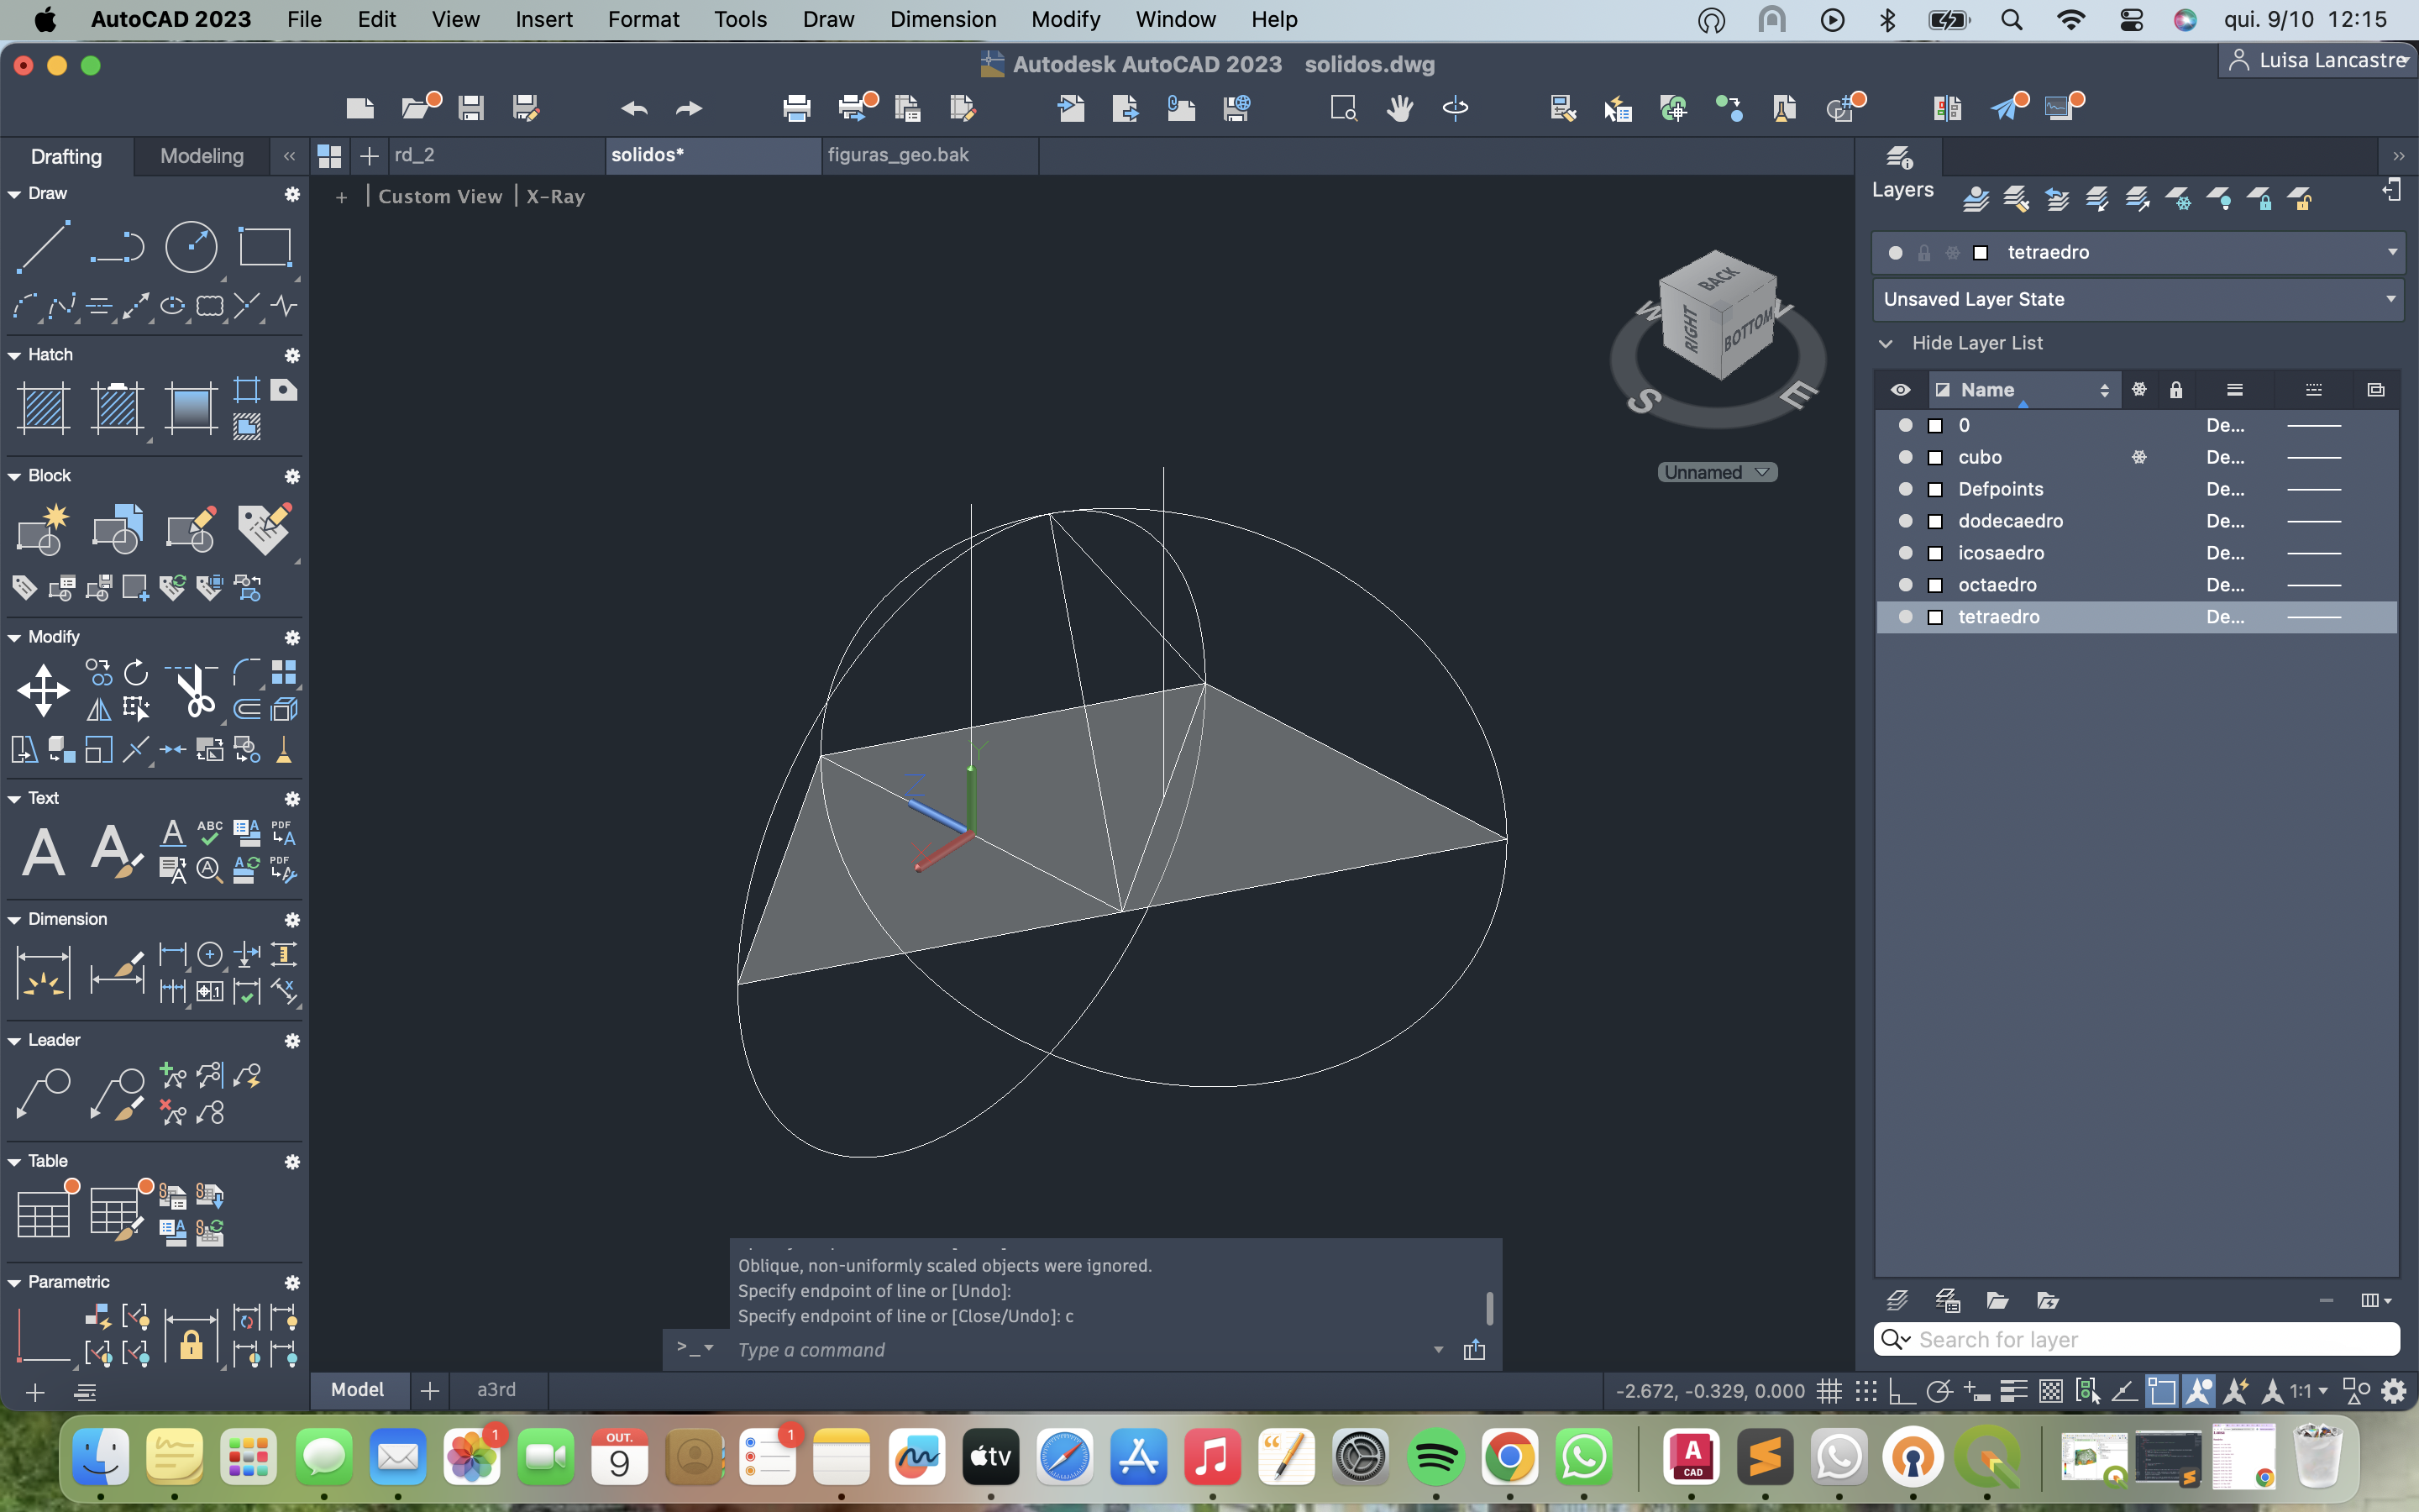2419x1512 pixels.
Task: Open the current layer tetraedro dropdown
Action: coord(2391,252)
